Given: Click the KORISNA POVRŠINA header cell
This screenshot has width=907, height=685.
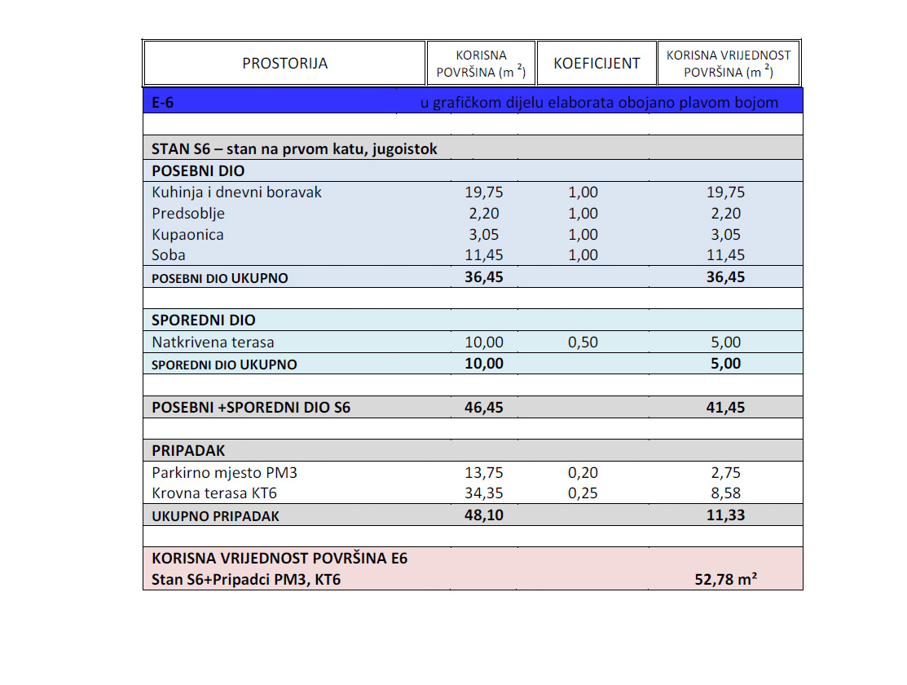Looking at the screenshot, I should pos(481,63).
